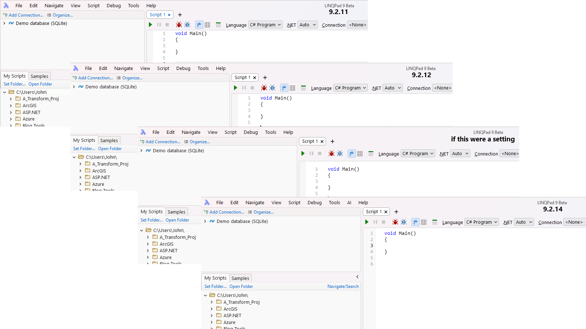Open Debug menu in 'if this were a setting' window
The image size is (586, 329).
(251, 132)
